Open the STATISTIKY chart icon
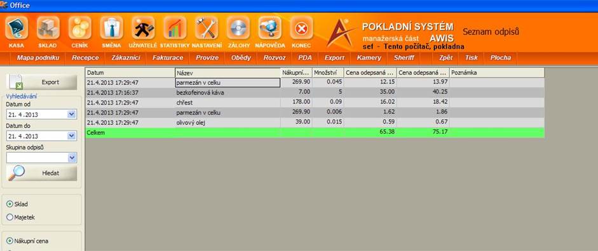The image size is (598, 251). tap(175, 28)
